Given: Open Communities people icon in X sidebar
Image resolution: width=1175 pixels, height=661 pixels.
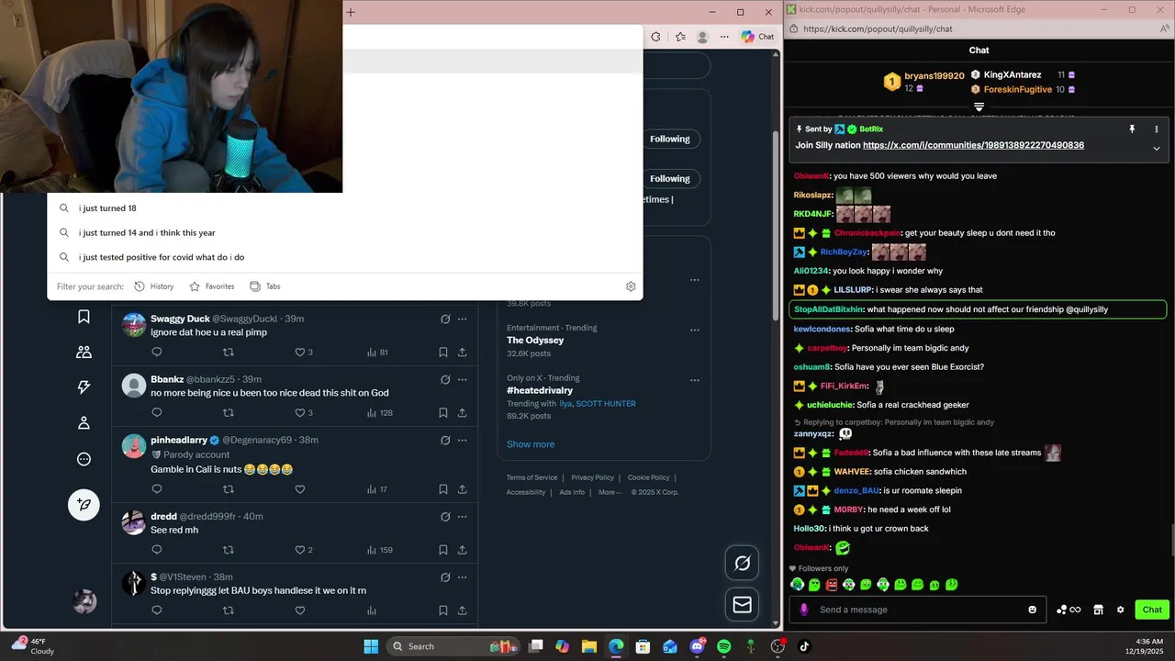Looking at the screenshot, I should [x=84, y=352].
